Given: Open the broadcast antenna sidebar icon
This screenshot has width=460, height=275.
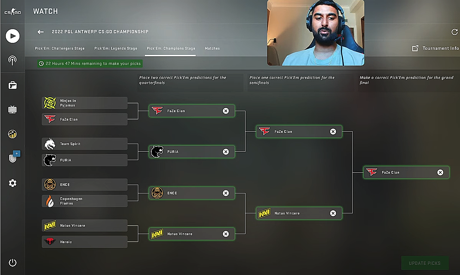Looking at the screenshot, I should point(13,61).
